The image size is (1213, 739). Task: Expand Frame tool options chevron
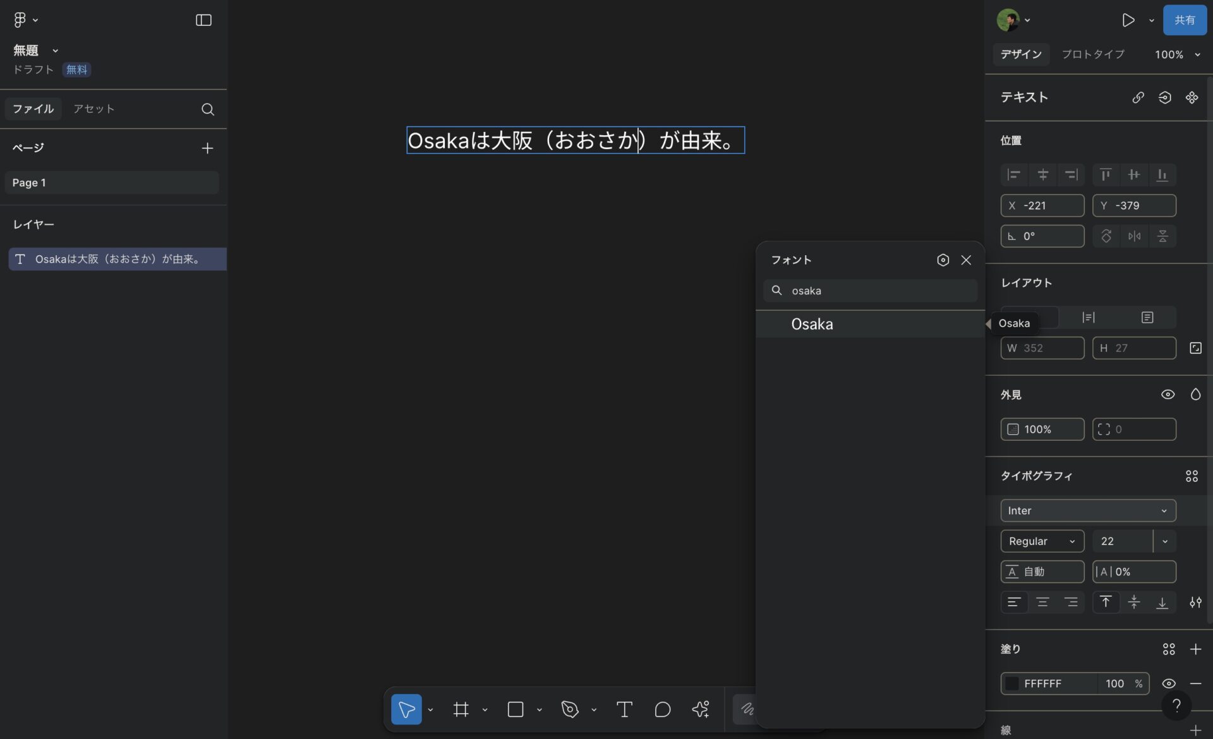coord(485,710)
